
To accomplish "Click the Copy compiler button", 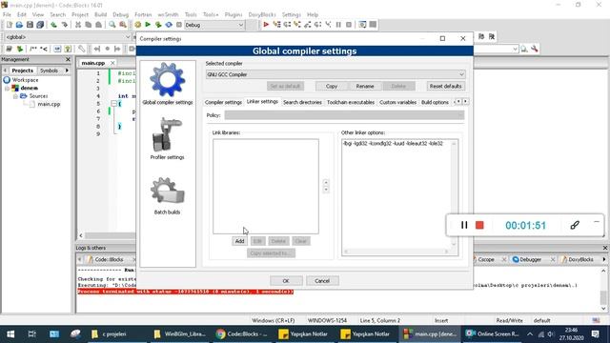I will click(x=332, y=86).
